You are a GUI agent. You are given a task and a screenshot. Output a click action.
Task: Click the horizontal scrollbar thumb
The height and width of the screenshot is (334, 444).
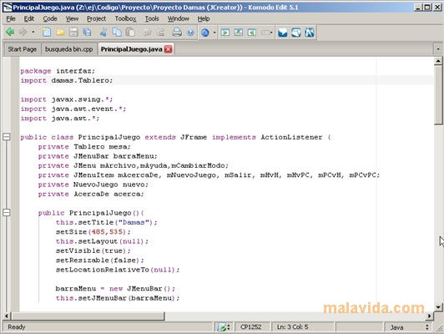coord(88,316)
